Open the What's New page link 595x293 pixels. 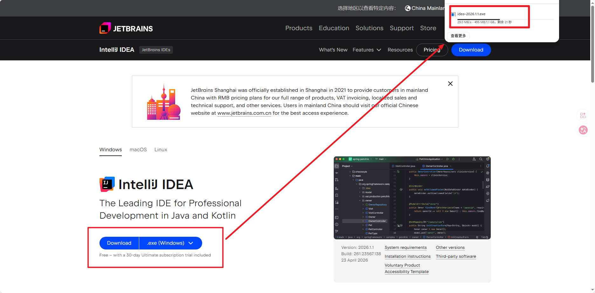click(333, 50)
